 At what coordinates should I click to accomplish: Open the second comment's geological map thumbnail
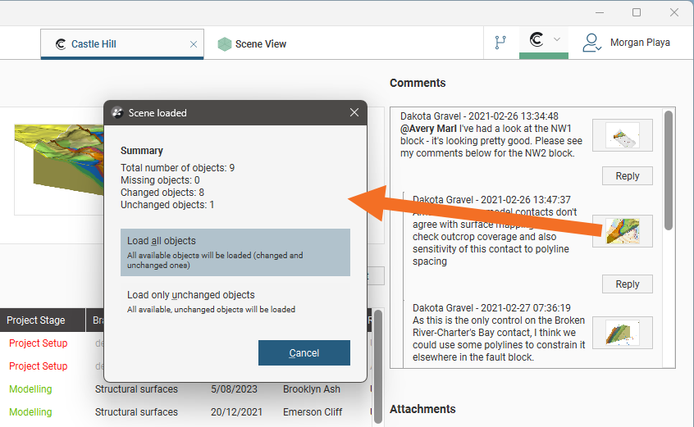(628, 232)
